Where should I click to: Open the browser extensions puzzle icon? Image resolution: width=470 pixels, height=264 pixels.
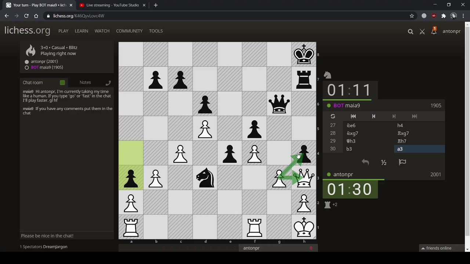[444, 16]
